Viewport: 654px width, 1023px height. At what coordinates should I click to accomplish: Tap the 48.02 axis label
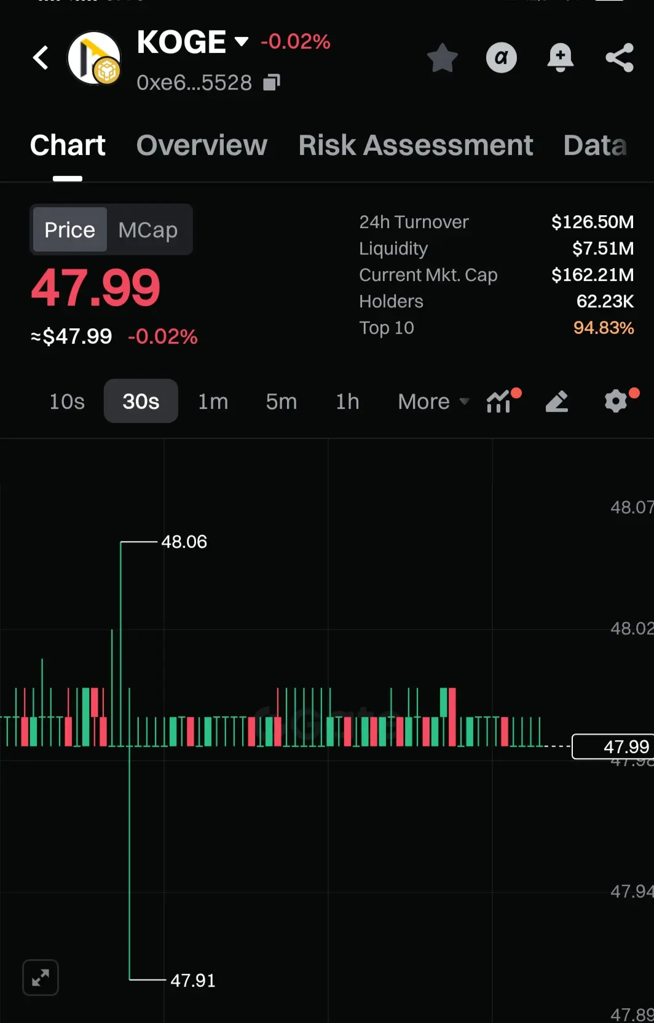[x=632, y=628]
